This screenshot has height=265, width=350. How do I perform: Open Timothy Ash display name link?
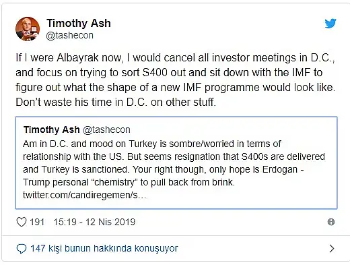point(79,23)
